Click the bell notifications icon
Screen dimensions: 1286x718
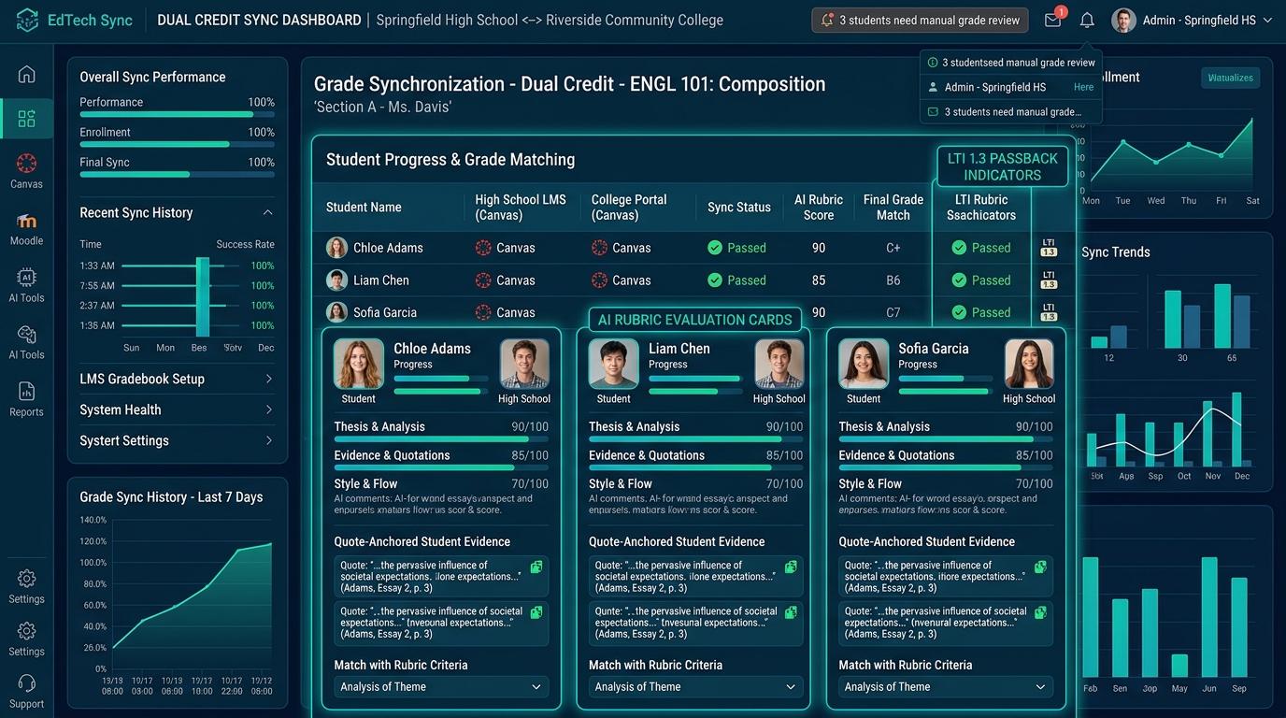click(1087, 20)
